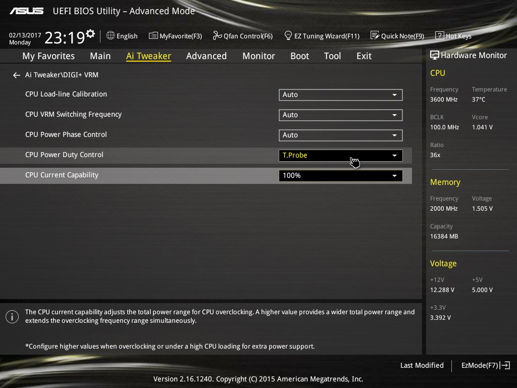Click Last Modified
Viewport: 517px width, 388px height.
tap(422, 365)
